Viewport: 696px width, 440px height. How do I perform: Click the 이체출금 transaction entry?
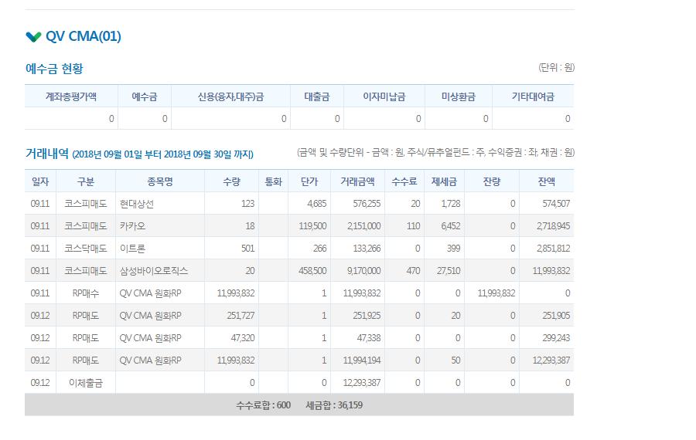86,383
